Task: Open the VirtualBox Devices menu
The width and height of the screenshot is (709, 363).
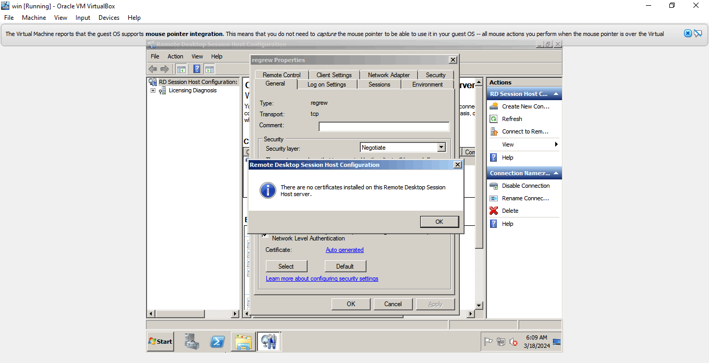Action: click(x=109, y=18)
